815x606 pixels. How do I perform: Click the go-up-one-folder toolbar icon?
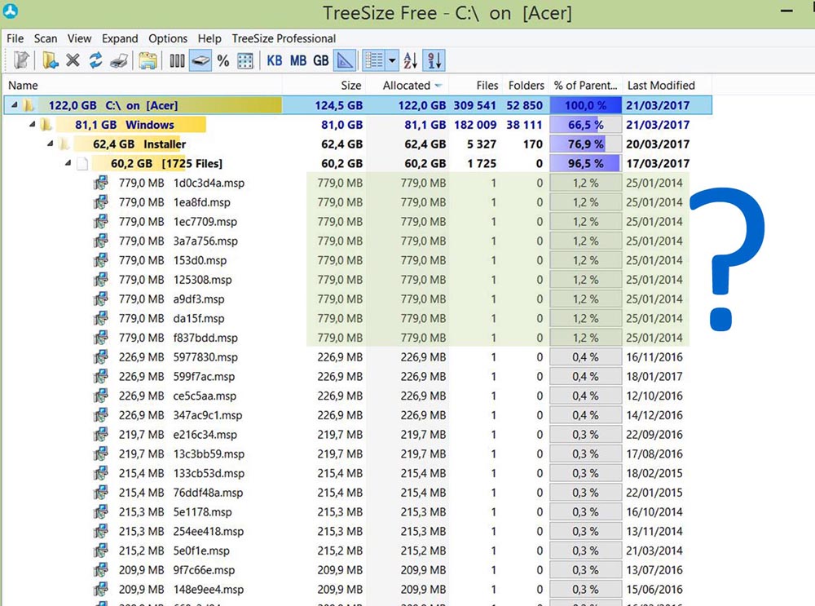(22, 60)
